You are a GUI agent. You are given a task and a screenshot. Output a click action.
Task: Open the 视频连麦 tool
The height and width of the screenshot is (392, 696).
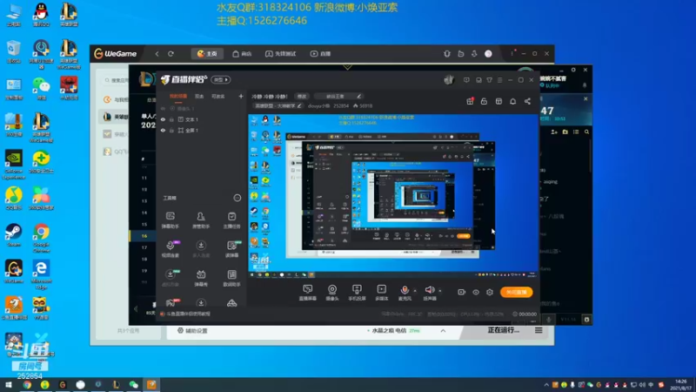click(x=170, y=249)
